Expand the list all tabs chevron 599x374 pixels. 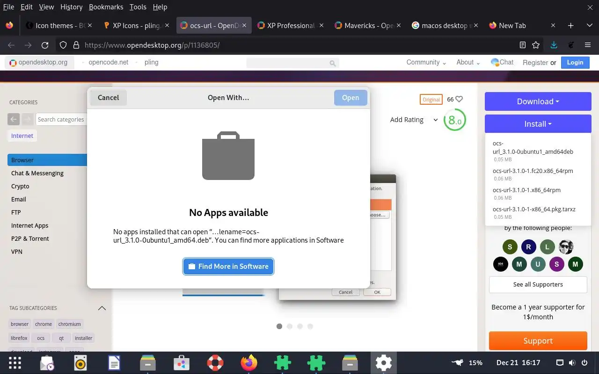pyautogui.click(x=590, y=26)
